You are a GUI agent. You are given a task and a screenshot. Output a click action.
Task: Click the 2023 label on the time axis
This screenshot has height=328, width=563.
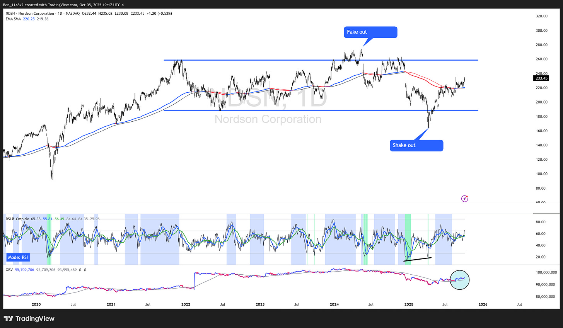(x=260, y=304)
